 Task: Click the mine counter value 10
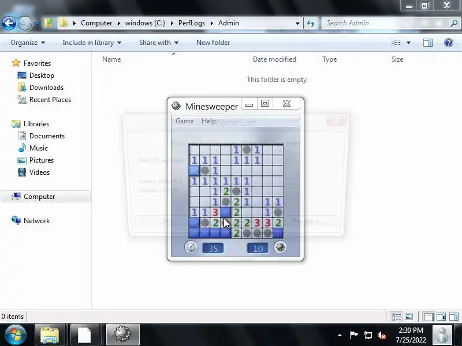[x=258, y=249]
